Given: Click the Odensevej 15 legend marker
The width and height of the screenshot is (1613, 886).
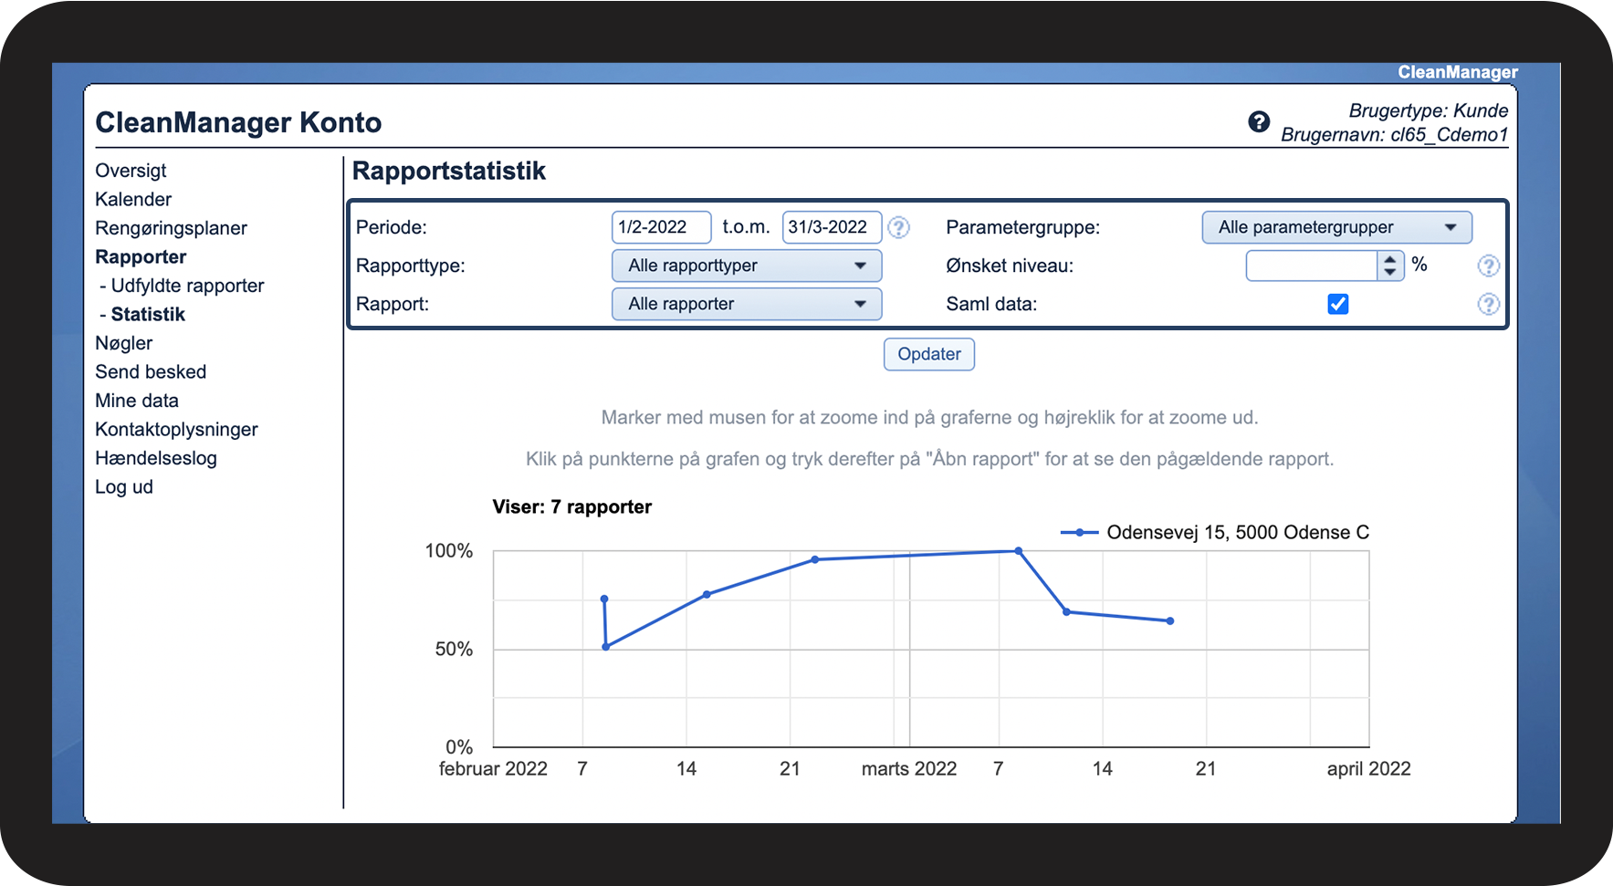Looking at the screenshot, I should click(1079, 532).
